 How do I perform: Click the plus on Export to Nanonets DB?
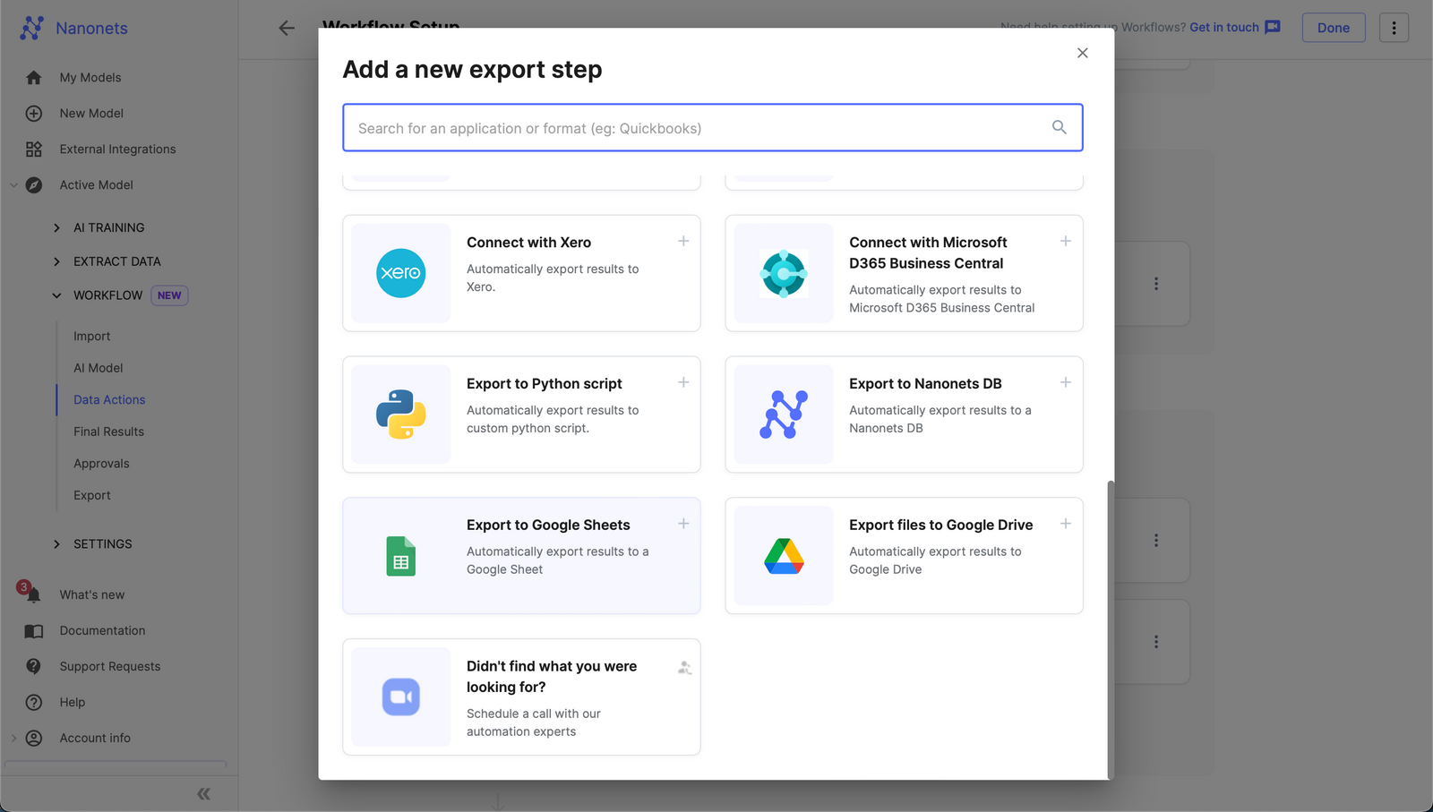(1065, 382)
